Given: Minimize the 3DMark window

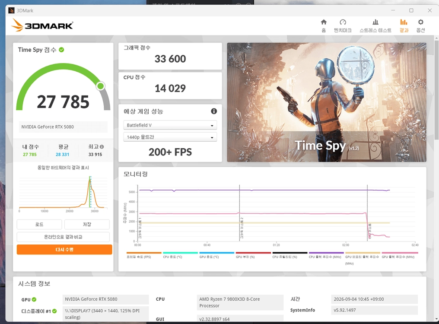Looking at the screenshot, I should [393, 10].
